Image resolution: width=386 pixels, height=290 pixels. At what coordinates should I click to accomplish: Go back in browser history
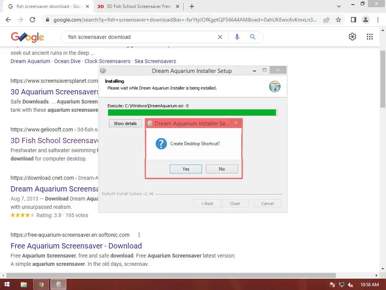[8, 20]
